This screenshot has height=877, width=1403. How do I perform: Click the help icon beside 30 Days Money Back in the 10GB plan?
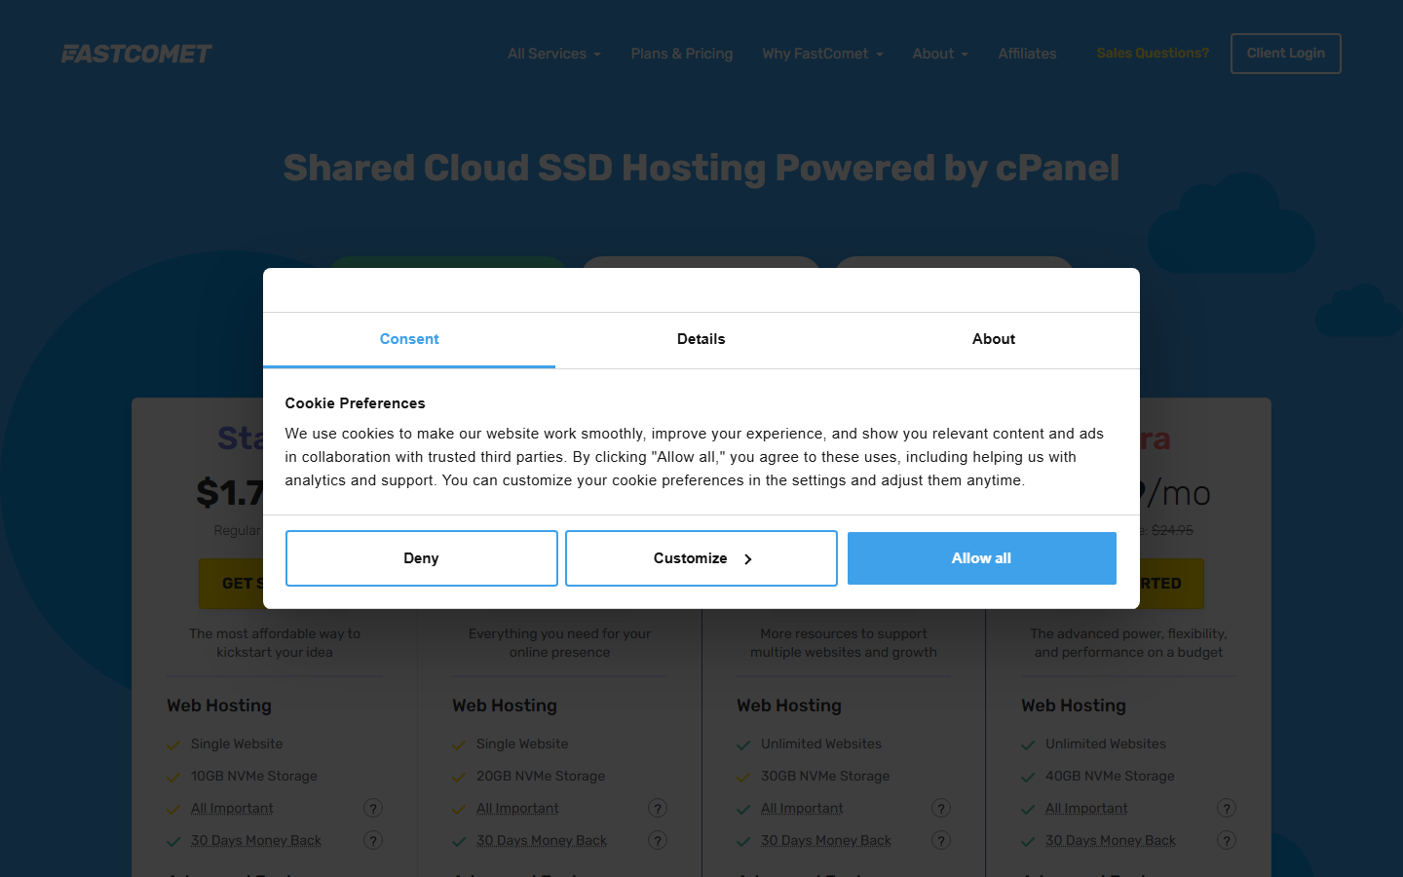(373, 840)
